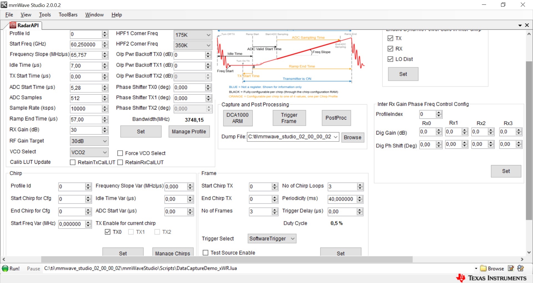Open the Tools menu
533x283 pixels.
[x=45, y=15]
